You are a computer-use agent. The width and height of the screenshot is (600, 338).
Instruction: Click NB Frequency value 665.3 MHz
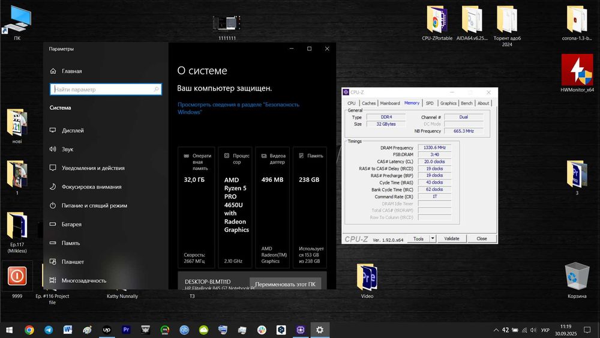tap(463, 131)
